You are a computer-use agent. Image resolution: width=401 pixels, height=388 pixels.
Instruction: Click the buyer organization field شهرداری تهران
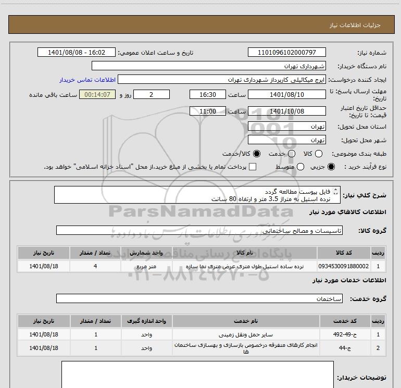tap(209, 66)
